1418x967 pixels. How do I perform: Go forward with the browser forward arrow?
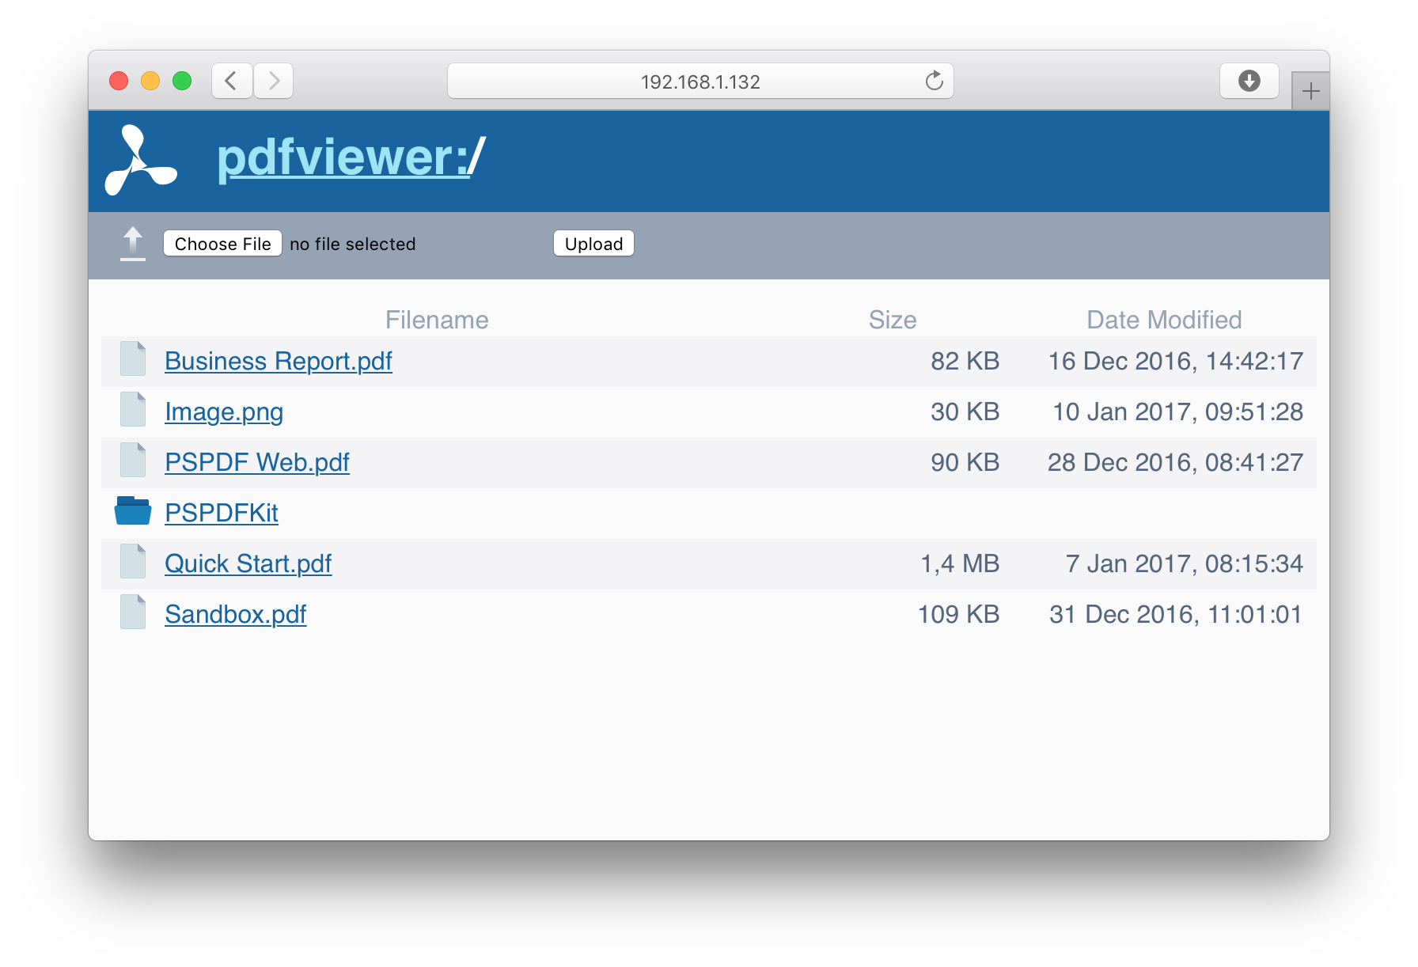(x=274, y=81)
